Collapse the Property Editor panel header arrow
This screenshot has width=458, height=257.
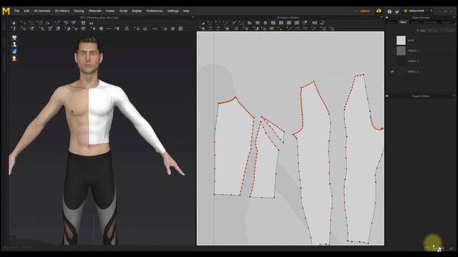coord(387,96)
